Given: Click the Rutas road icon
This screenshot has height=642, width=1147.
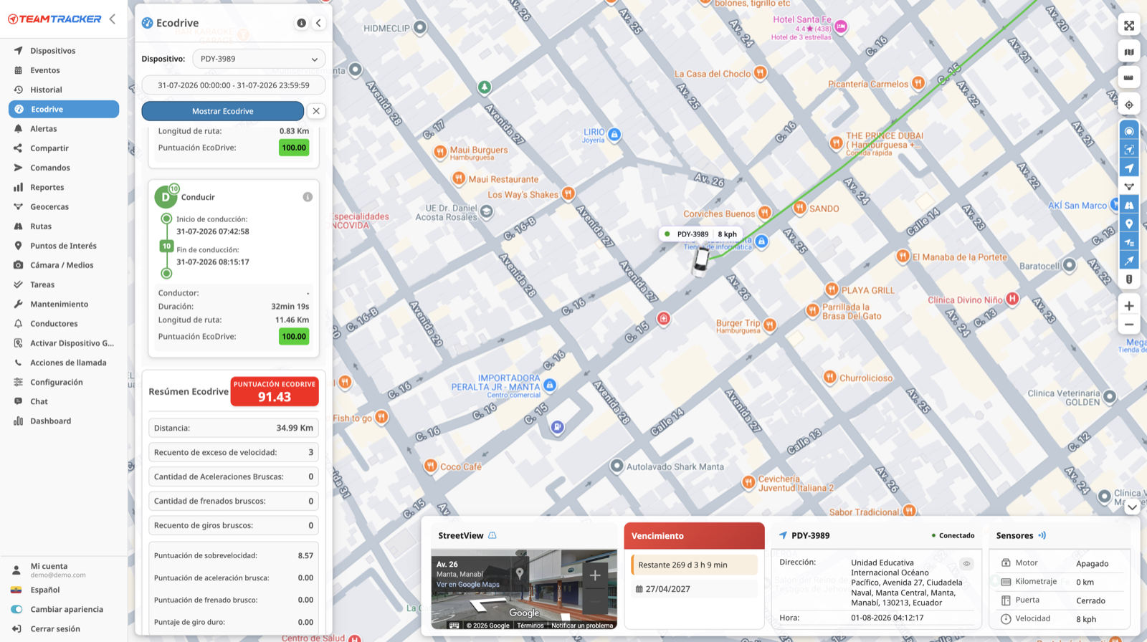Looking at the screenshot, I should tap(18, 226).
